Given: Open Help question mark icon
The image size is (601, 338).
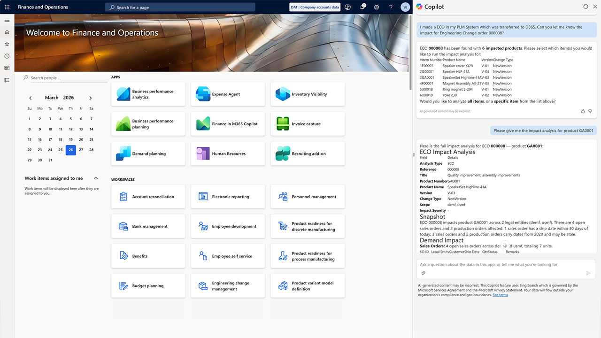Looking at the screenshot, I should 391,7.
